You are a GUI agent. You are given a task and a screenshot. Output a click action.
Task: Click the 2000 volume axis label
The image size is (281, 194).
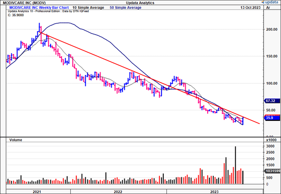coord(270,159)
